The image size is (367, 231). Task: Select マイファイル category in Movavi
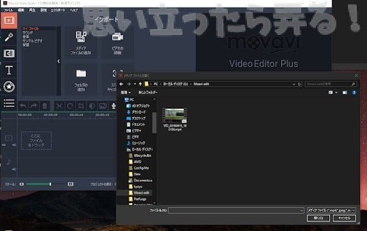30,28
